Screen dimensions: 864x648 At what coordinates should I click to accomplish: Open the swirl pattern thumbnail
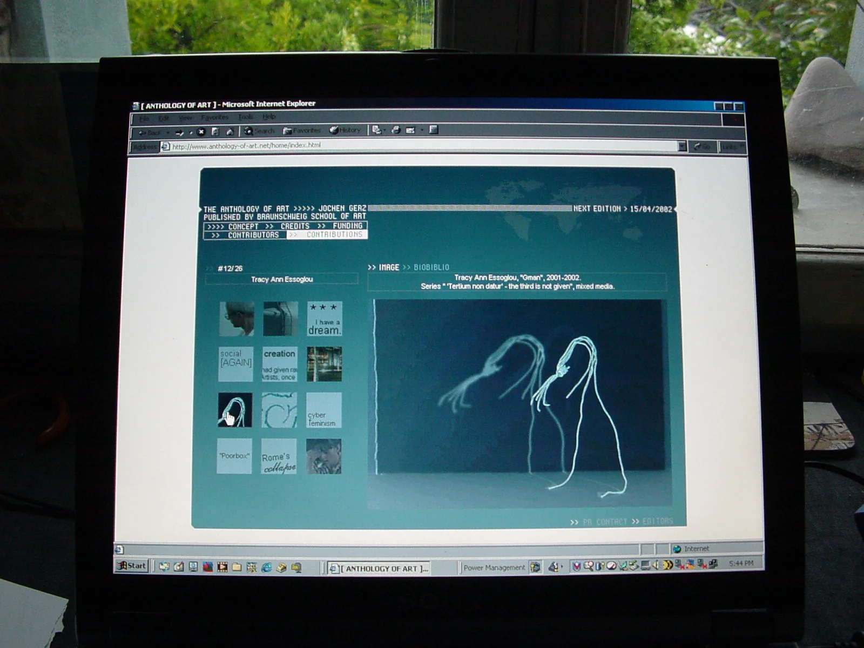[279, 410]
